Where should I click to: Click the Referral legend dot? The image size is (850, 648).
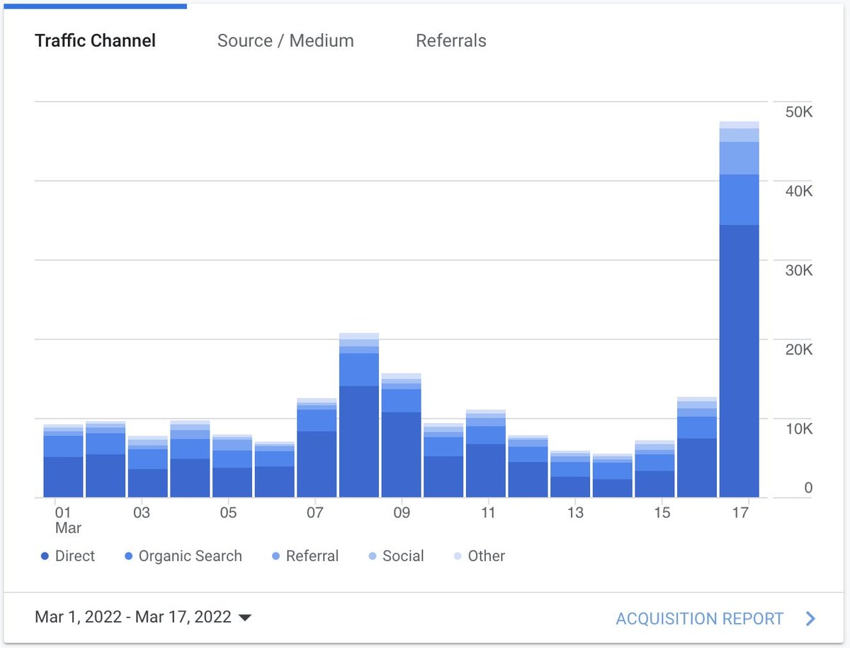coord(276,556)
